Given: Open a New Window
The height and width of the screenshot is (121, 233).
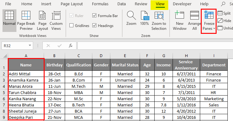Looking at the screenshot, I should pos(180,21).
